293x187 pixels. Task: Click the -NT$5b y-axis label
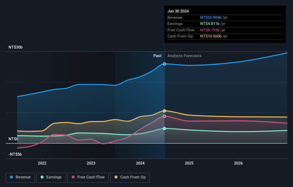point(15,154)
